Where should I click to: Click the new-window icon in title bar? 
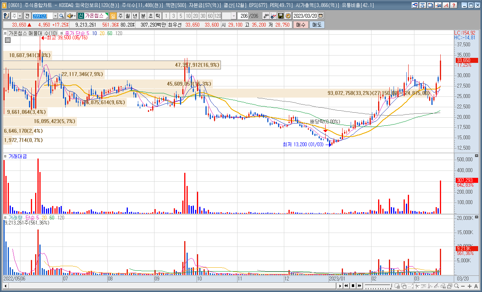[415, 5]
